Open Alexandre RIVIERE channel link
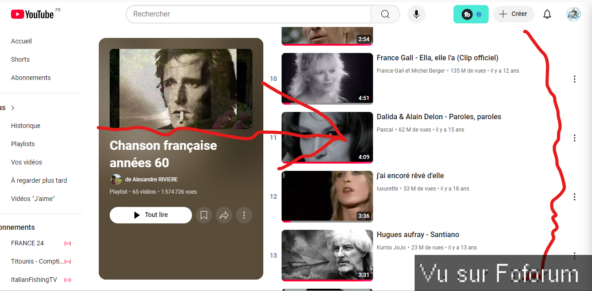592x291 pixels. pos(151,180)
